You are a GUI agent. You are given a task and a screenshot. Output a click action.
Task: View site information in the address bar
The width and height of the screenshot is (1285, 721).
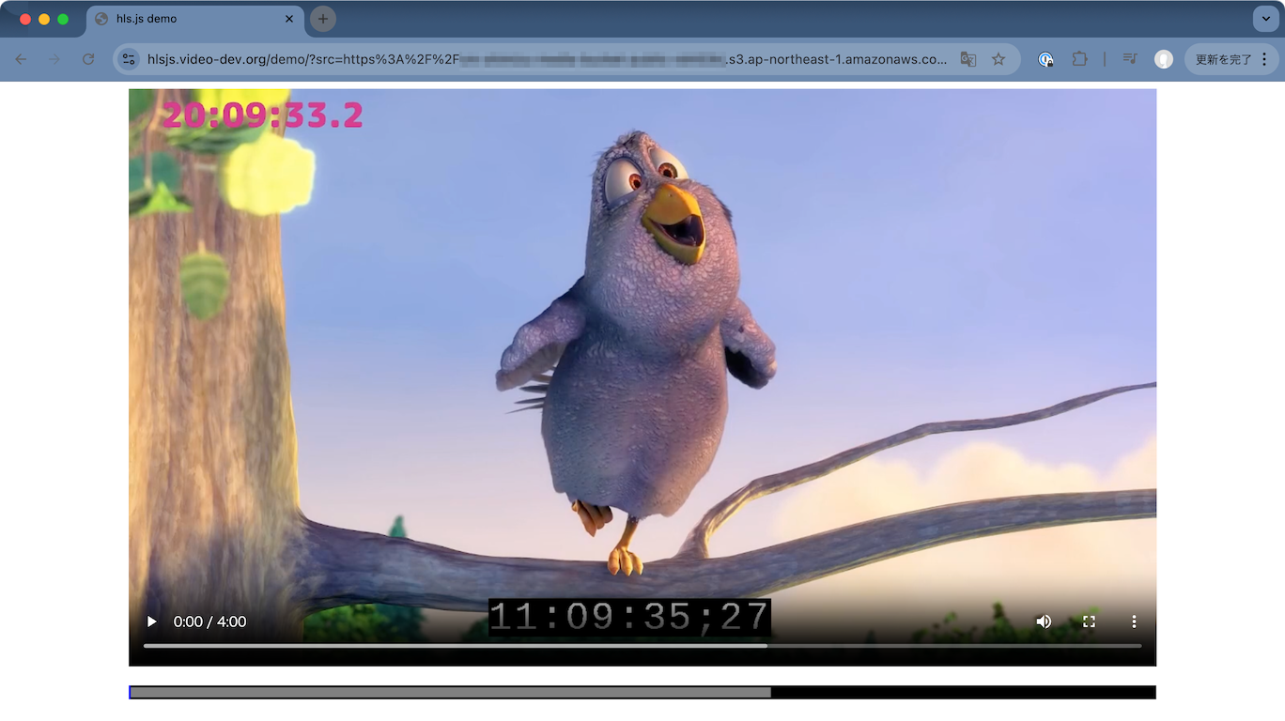tap(130, 59)
